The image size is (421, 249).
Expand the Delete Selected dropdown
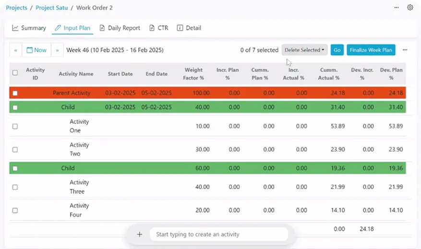pyautogui.click(x=305, y=50)
